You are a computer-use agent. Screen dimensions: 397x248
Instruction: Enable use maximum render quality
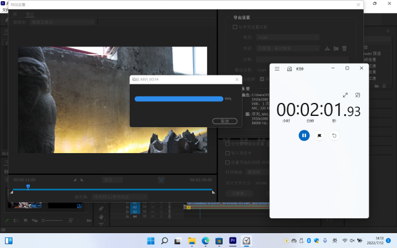[x=228, y=144]
